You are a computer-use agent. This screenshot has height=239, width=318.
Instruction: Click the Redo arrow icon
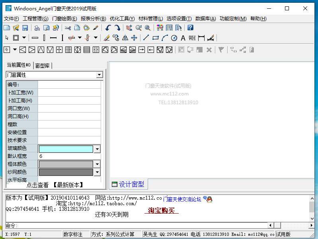(117, 27)
